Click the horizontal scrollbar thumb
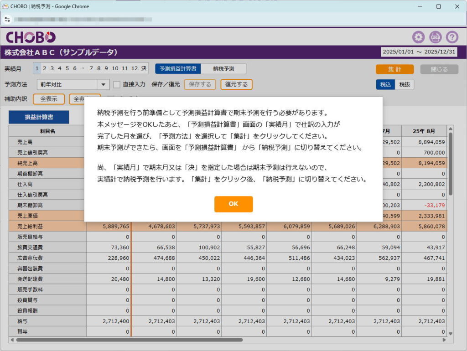Viewport: 467px width, 351px height. [x=130, y=340]
